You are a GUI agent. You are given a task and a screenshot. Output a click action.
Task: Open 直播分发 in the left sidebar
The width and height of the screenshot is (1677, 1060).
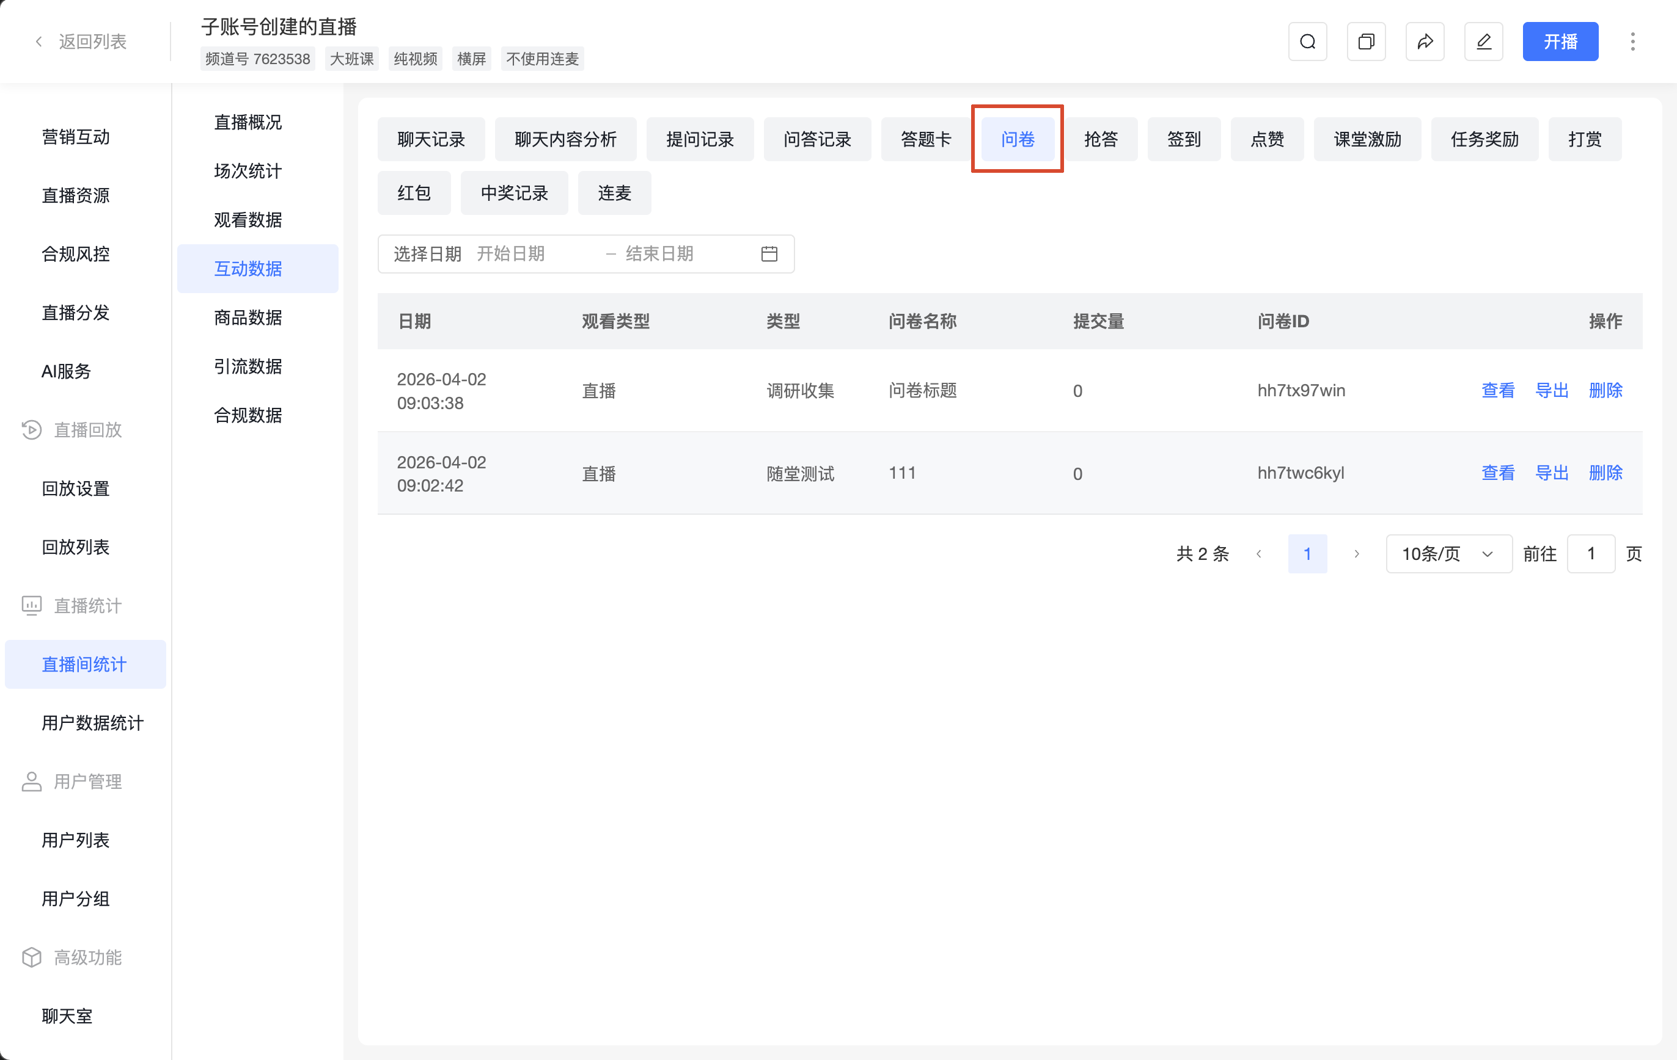(x=76, y=313)
